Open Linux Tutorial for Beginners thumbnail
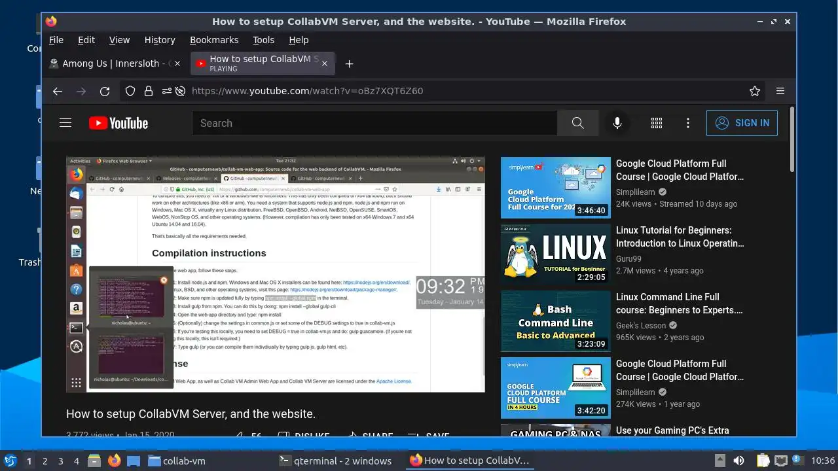Image resolution: width=838 pixels, height=471 pixels. pos(556,254)
